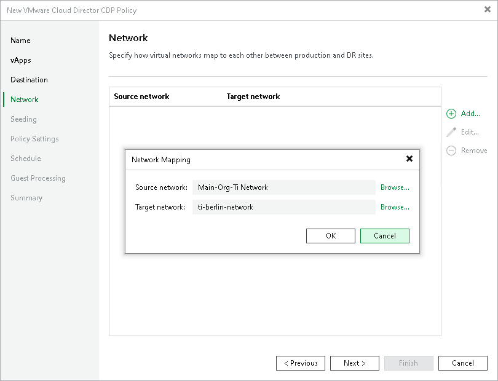
Task: Click the Network page heading
Action: (x=128, y=37)
